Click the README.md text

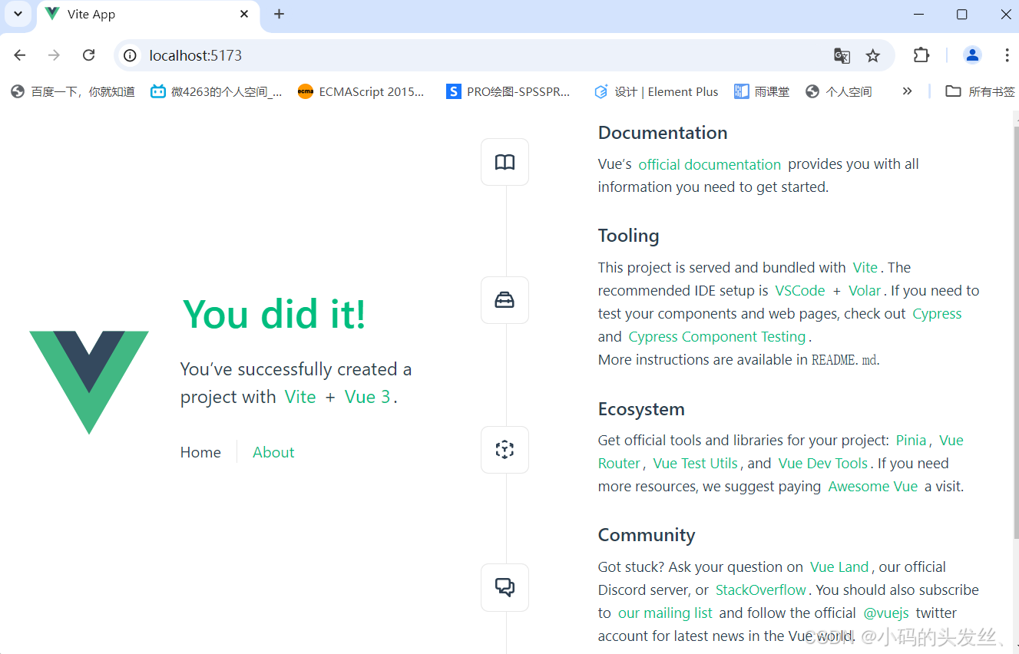[844, 360]
